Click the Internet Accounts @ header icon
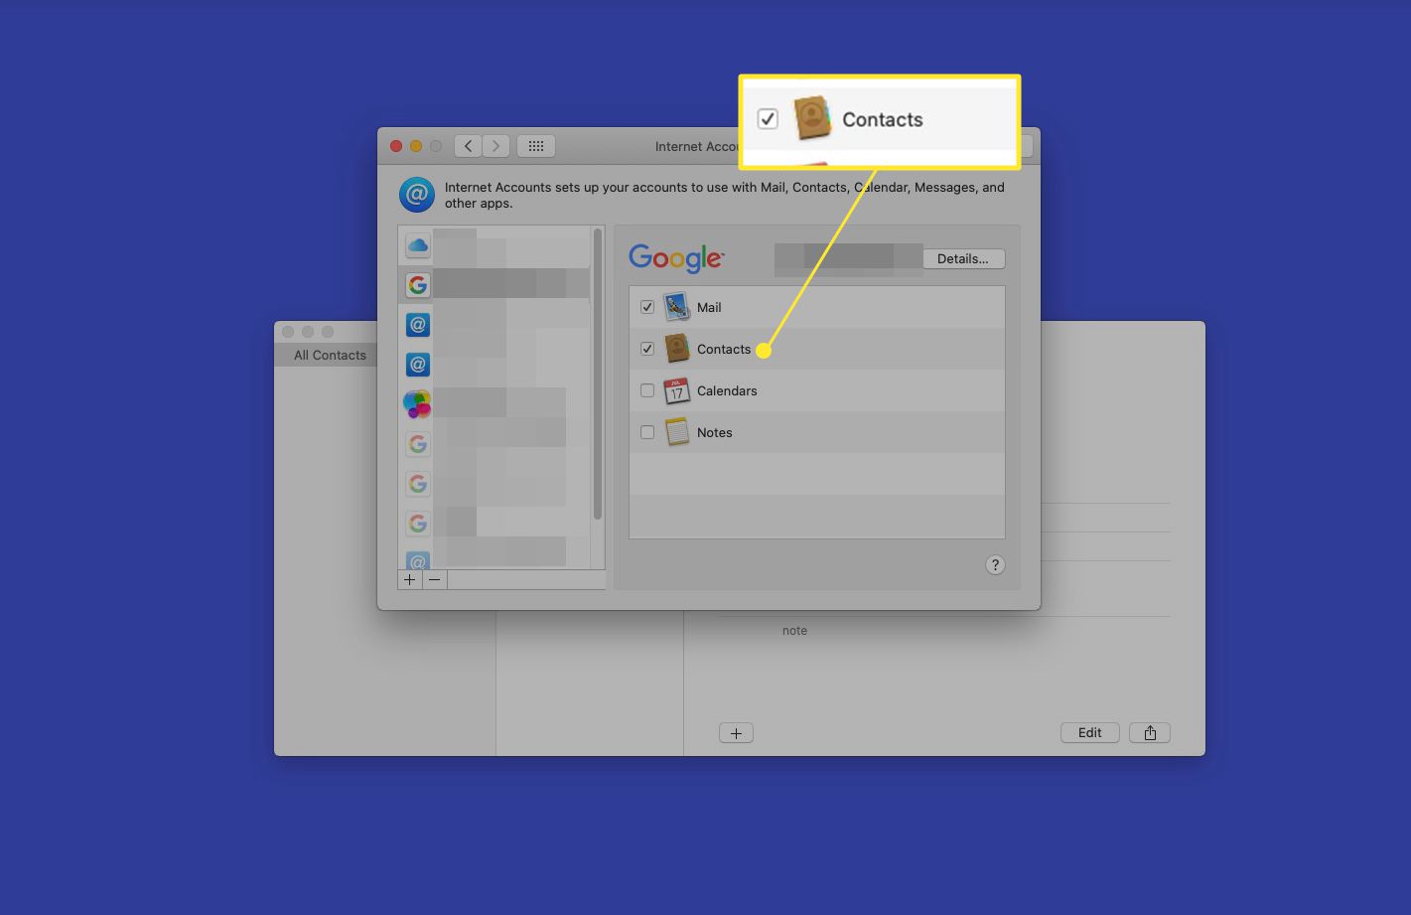Viewport: 1411px width, 915px height. (x=417, y=195)
